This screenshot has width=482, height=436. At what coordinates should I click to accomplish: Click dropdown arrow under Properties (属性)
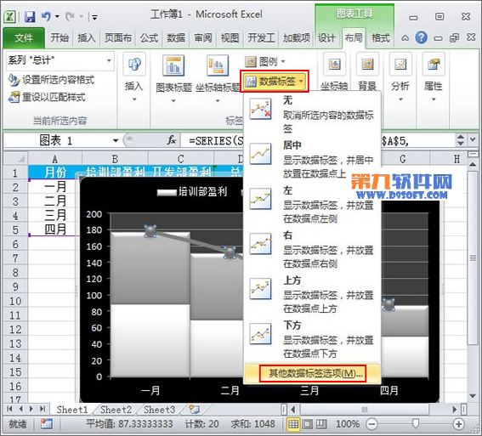pyautogui.click(x=434, y=99)
